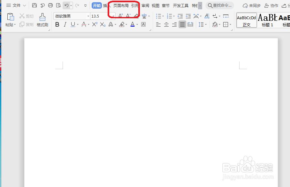This screenshot has width=290, height=187.
Task: Click the 复制 copy button
Action: click(27, 24)
